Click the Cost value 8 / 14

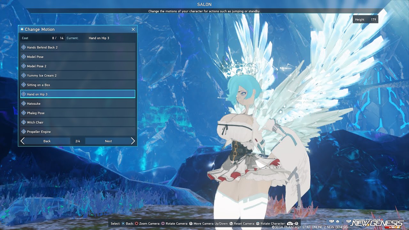(x=58, y=38)
